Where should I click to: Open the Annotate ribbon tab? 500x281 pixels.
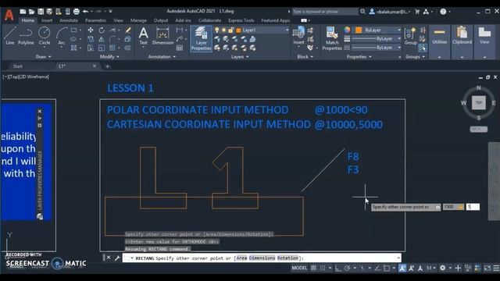point(69,20)
